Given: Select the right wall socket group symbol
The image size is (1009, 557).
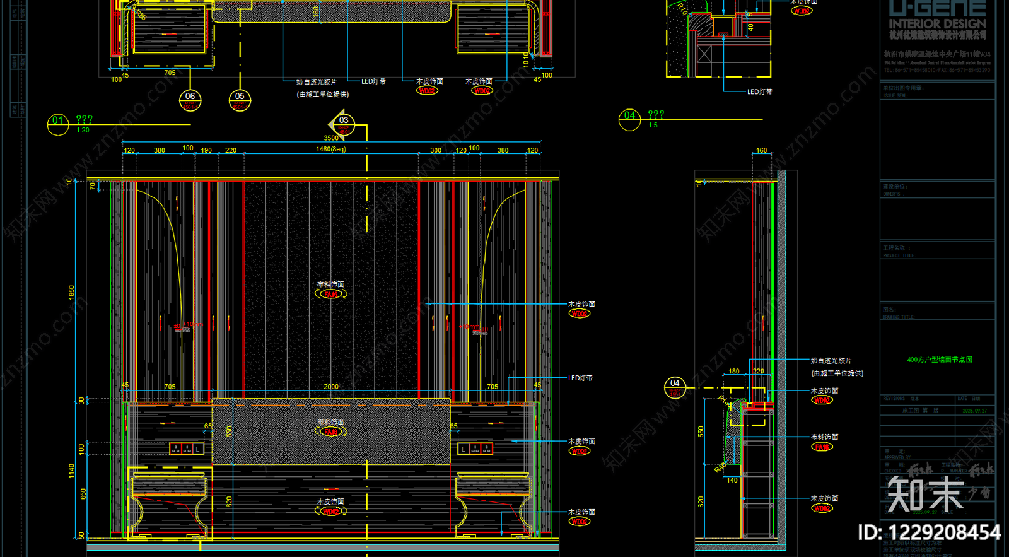Looking at the screenshot, I should [x=475, y=449].
